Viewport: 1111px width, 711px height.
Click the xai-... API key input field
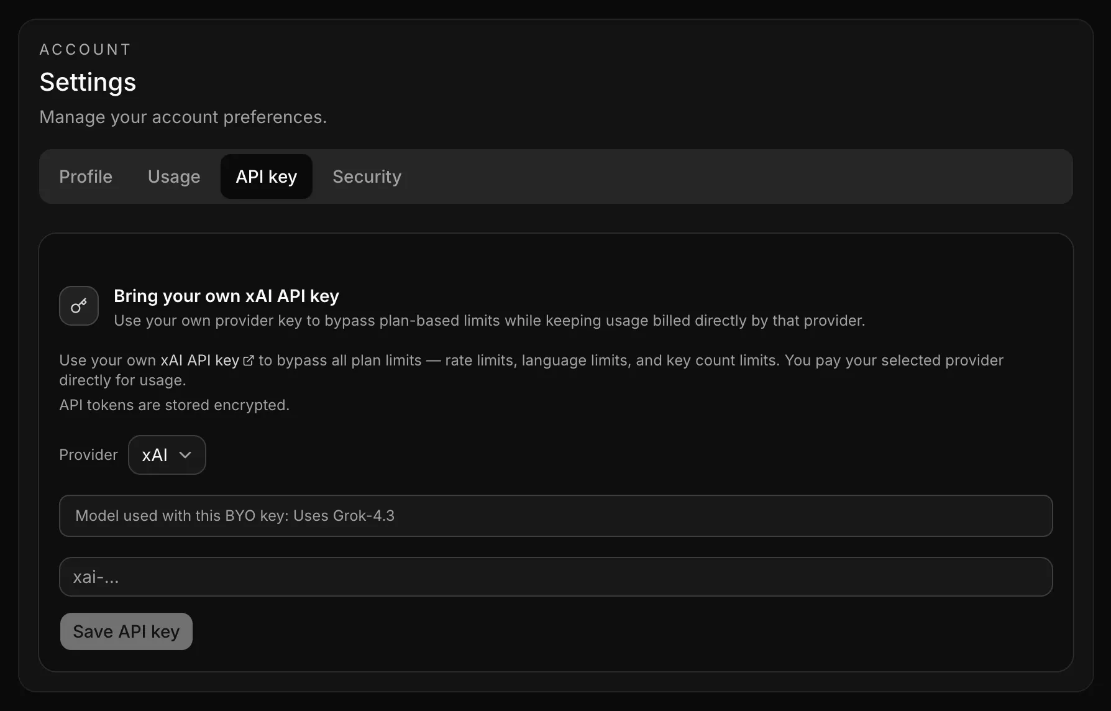pyautogui.click(x=556, y=577)
